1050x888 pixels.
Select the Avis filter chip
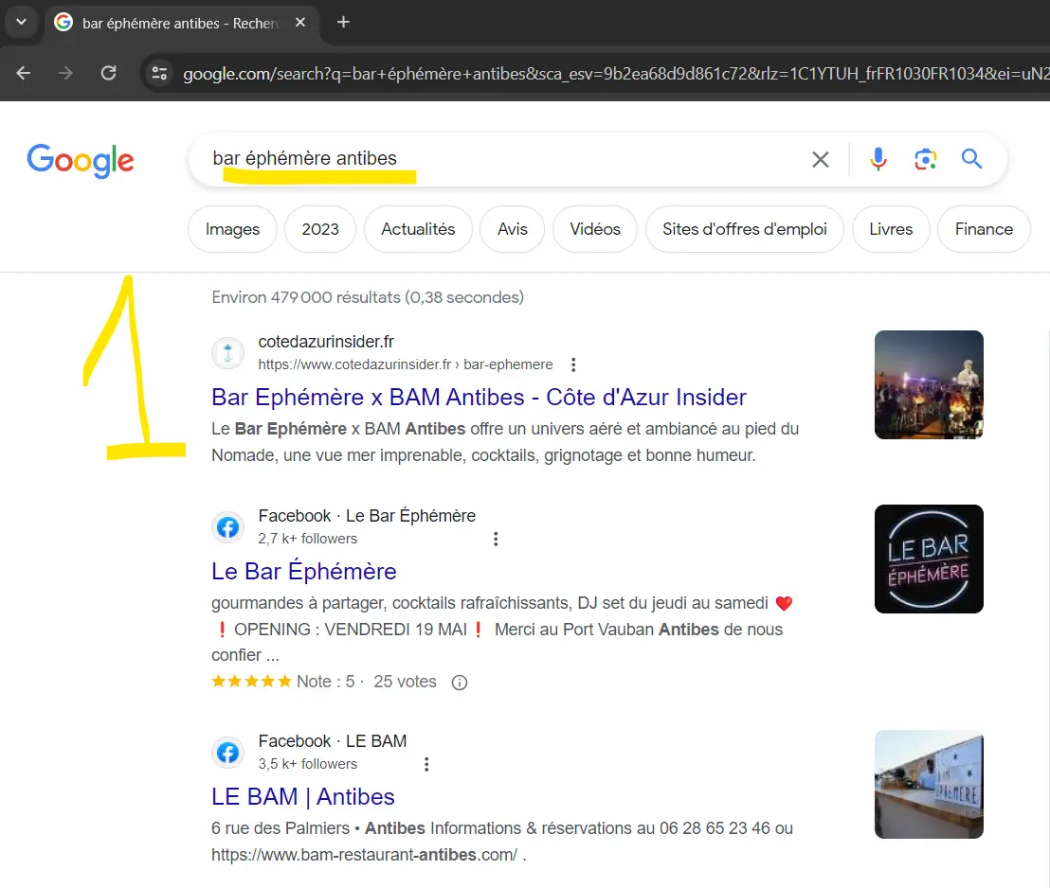(x=513, y=229)
